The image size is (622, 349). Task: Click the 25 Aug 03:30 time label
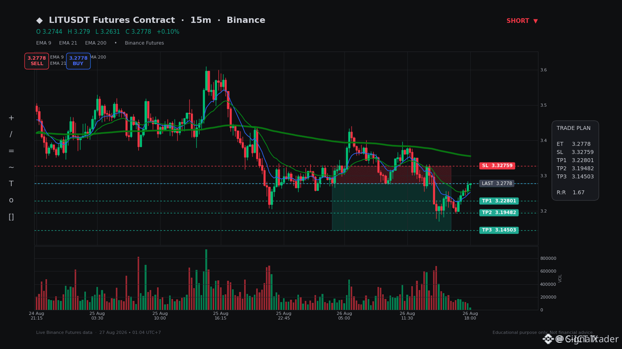(97, 316)
